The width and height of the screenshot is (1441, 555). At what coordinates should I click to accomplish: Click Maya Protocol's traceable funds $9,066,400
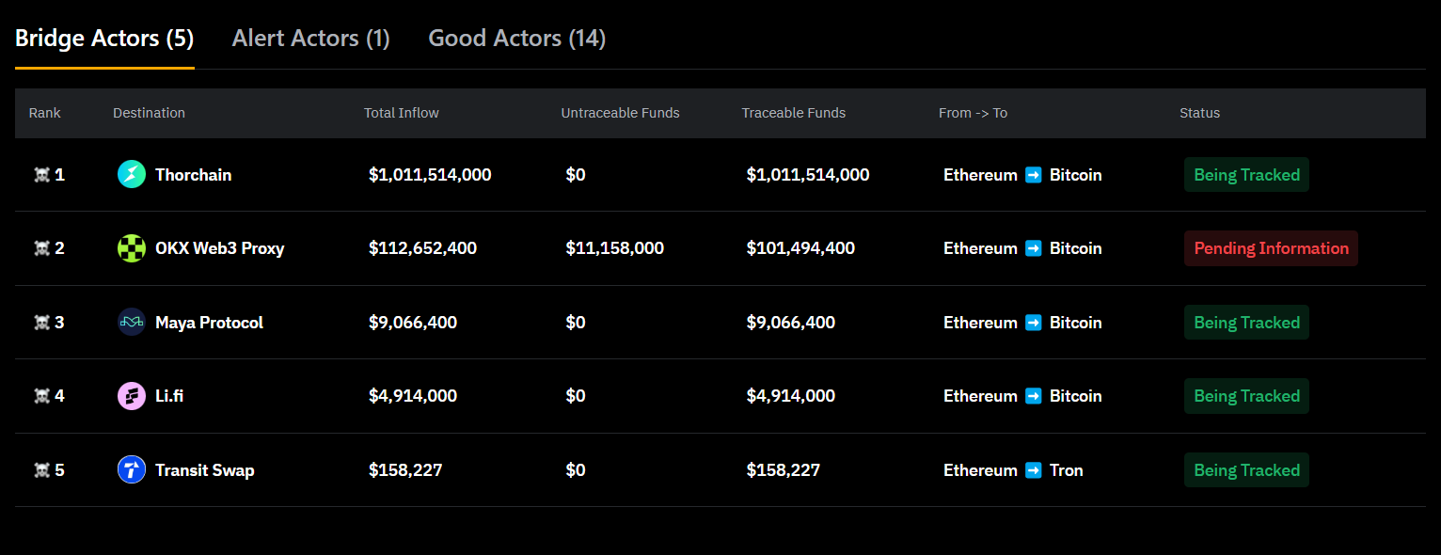[x=791, y=323]
